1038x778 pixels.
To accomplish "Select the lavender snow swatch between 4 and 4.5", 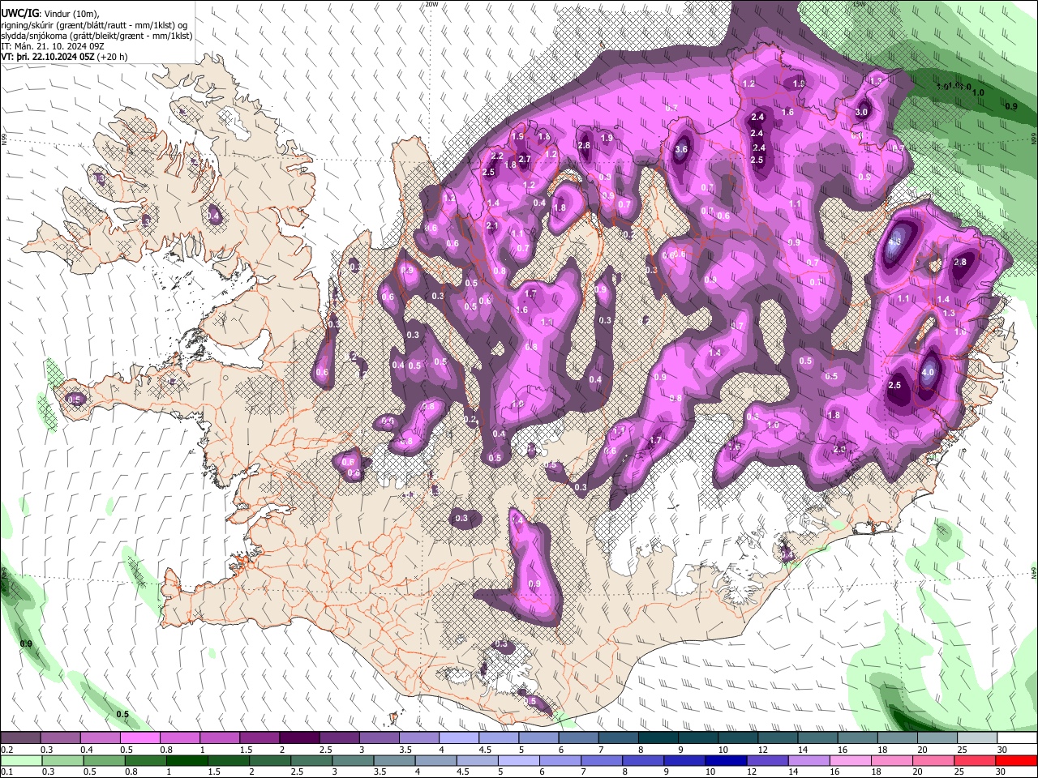I will tap(458, 738).
